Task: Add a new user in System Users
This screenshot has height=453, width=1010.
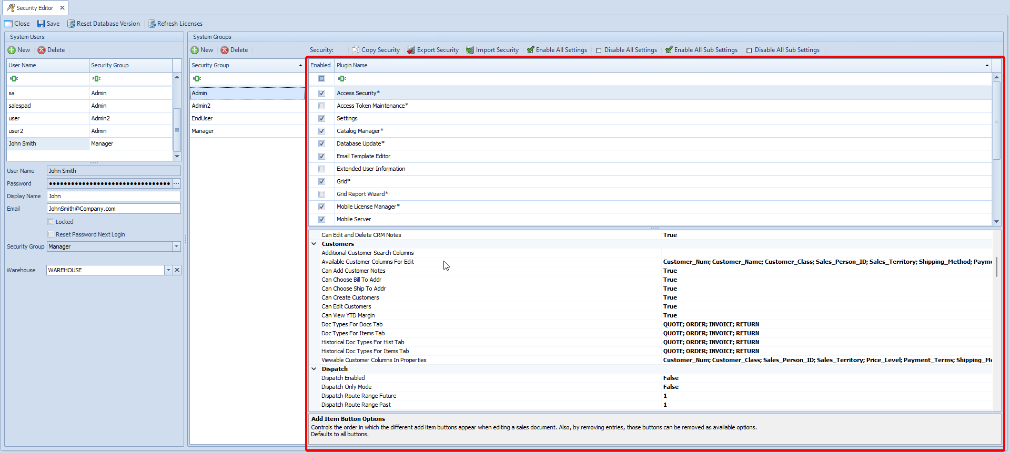Action: 19,50
